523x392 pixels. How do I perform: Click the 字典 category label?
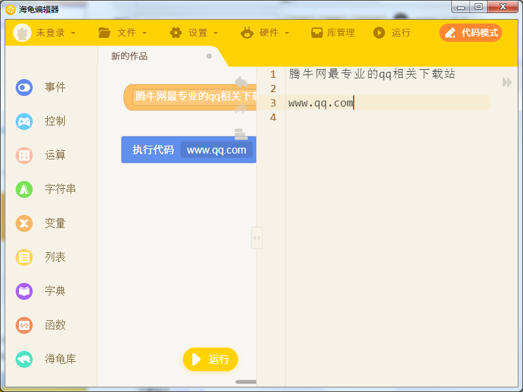click(55, 291)
